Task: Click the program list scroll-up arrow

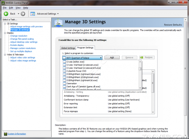Action: tap(140, 62)
